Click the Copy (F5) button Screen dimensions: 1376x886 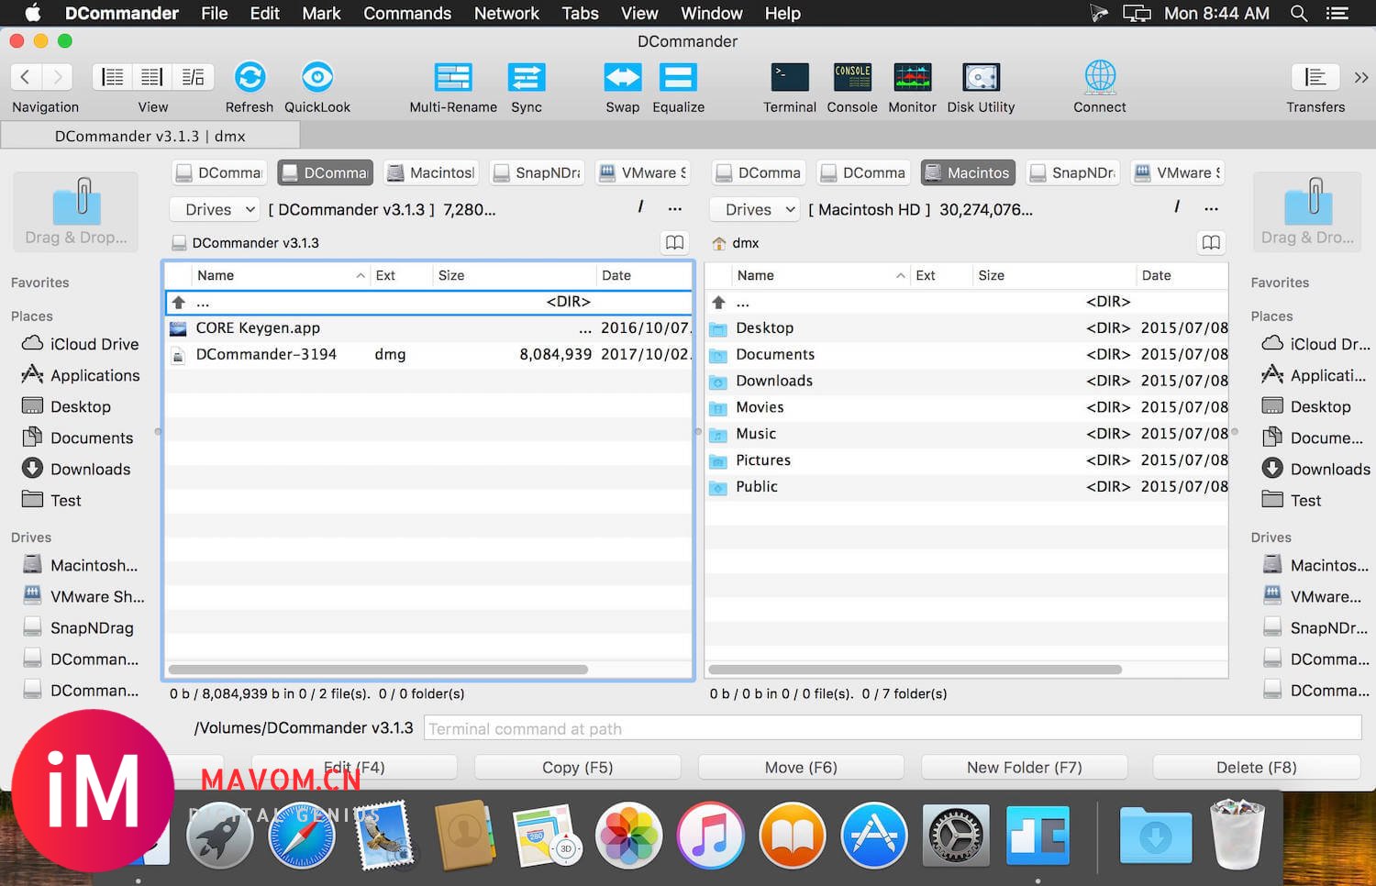coord(577,768)
